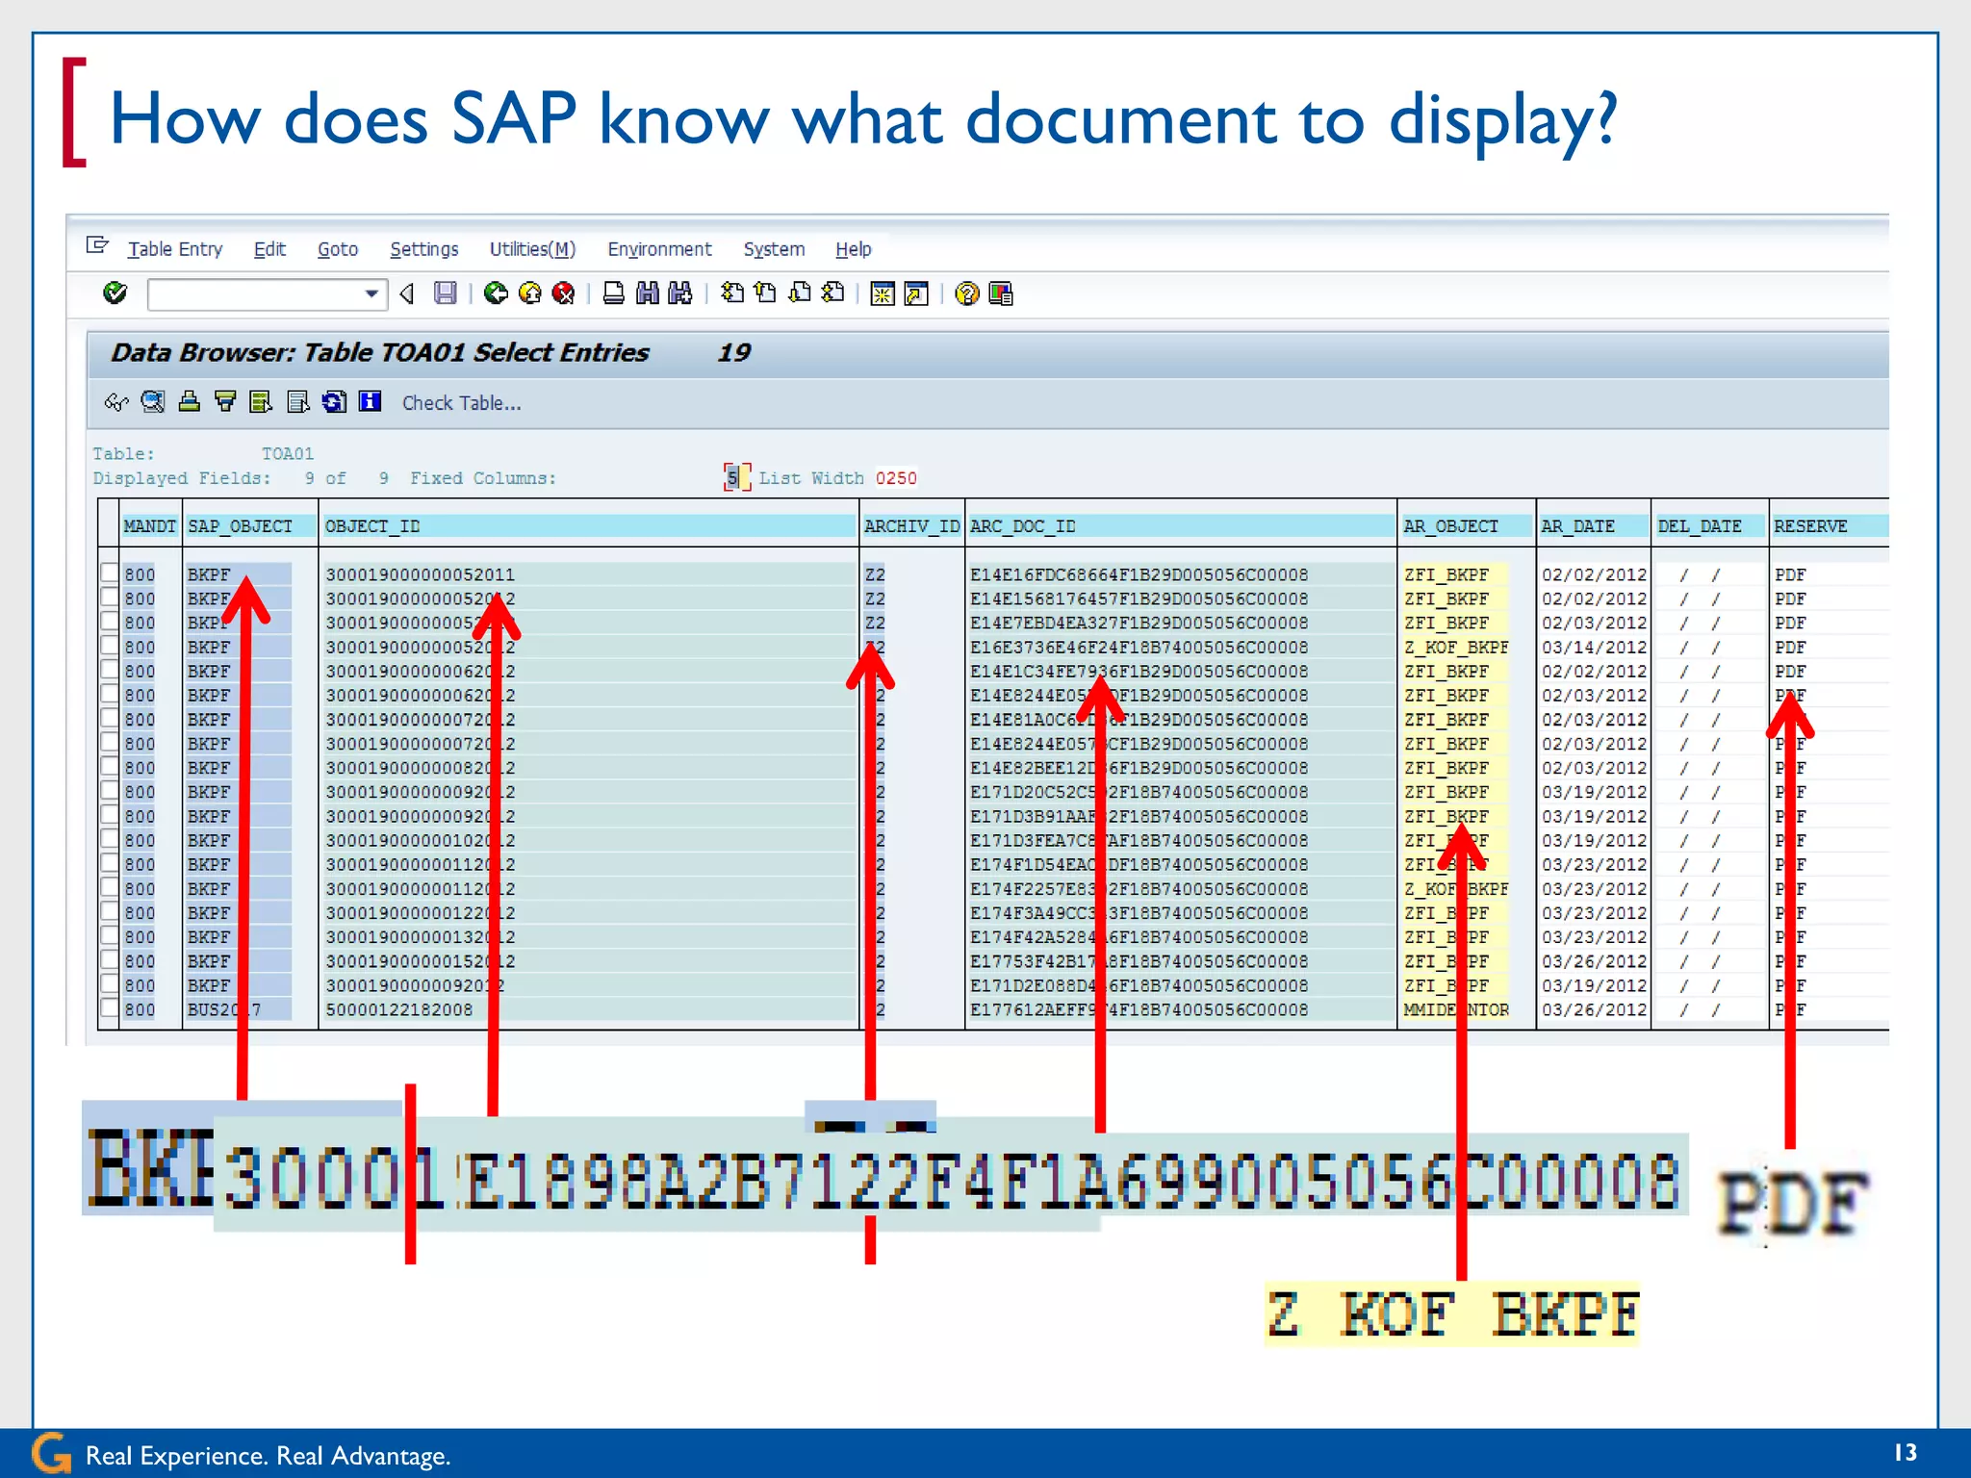The image size is (1971, 1478).
Task: Open the Environment menu
Action: pos(659,249)
